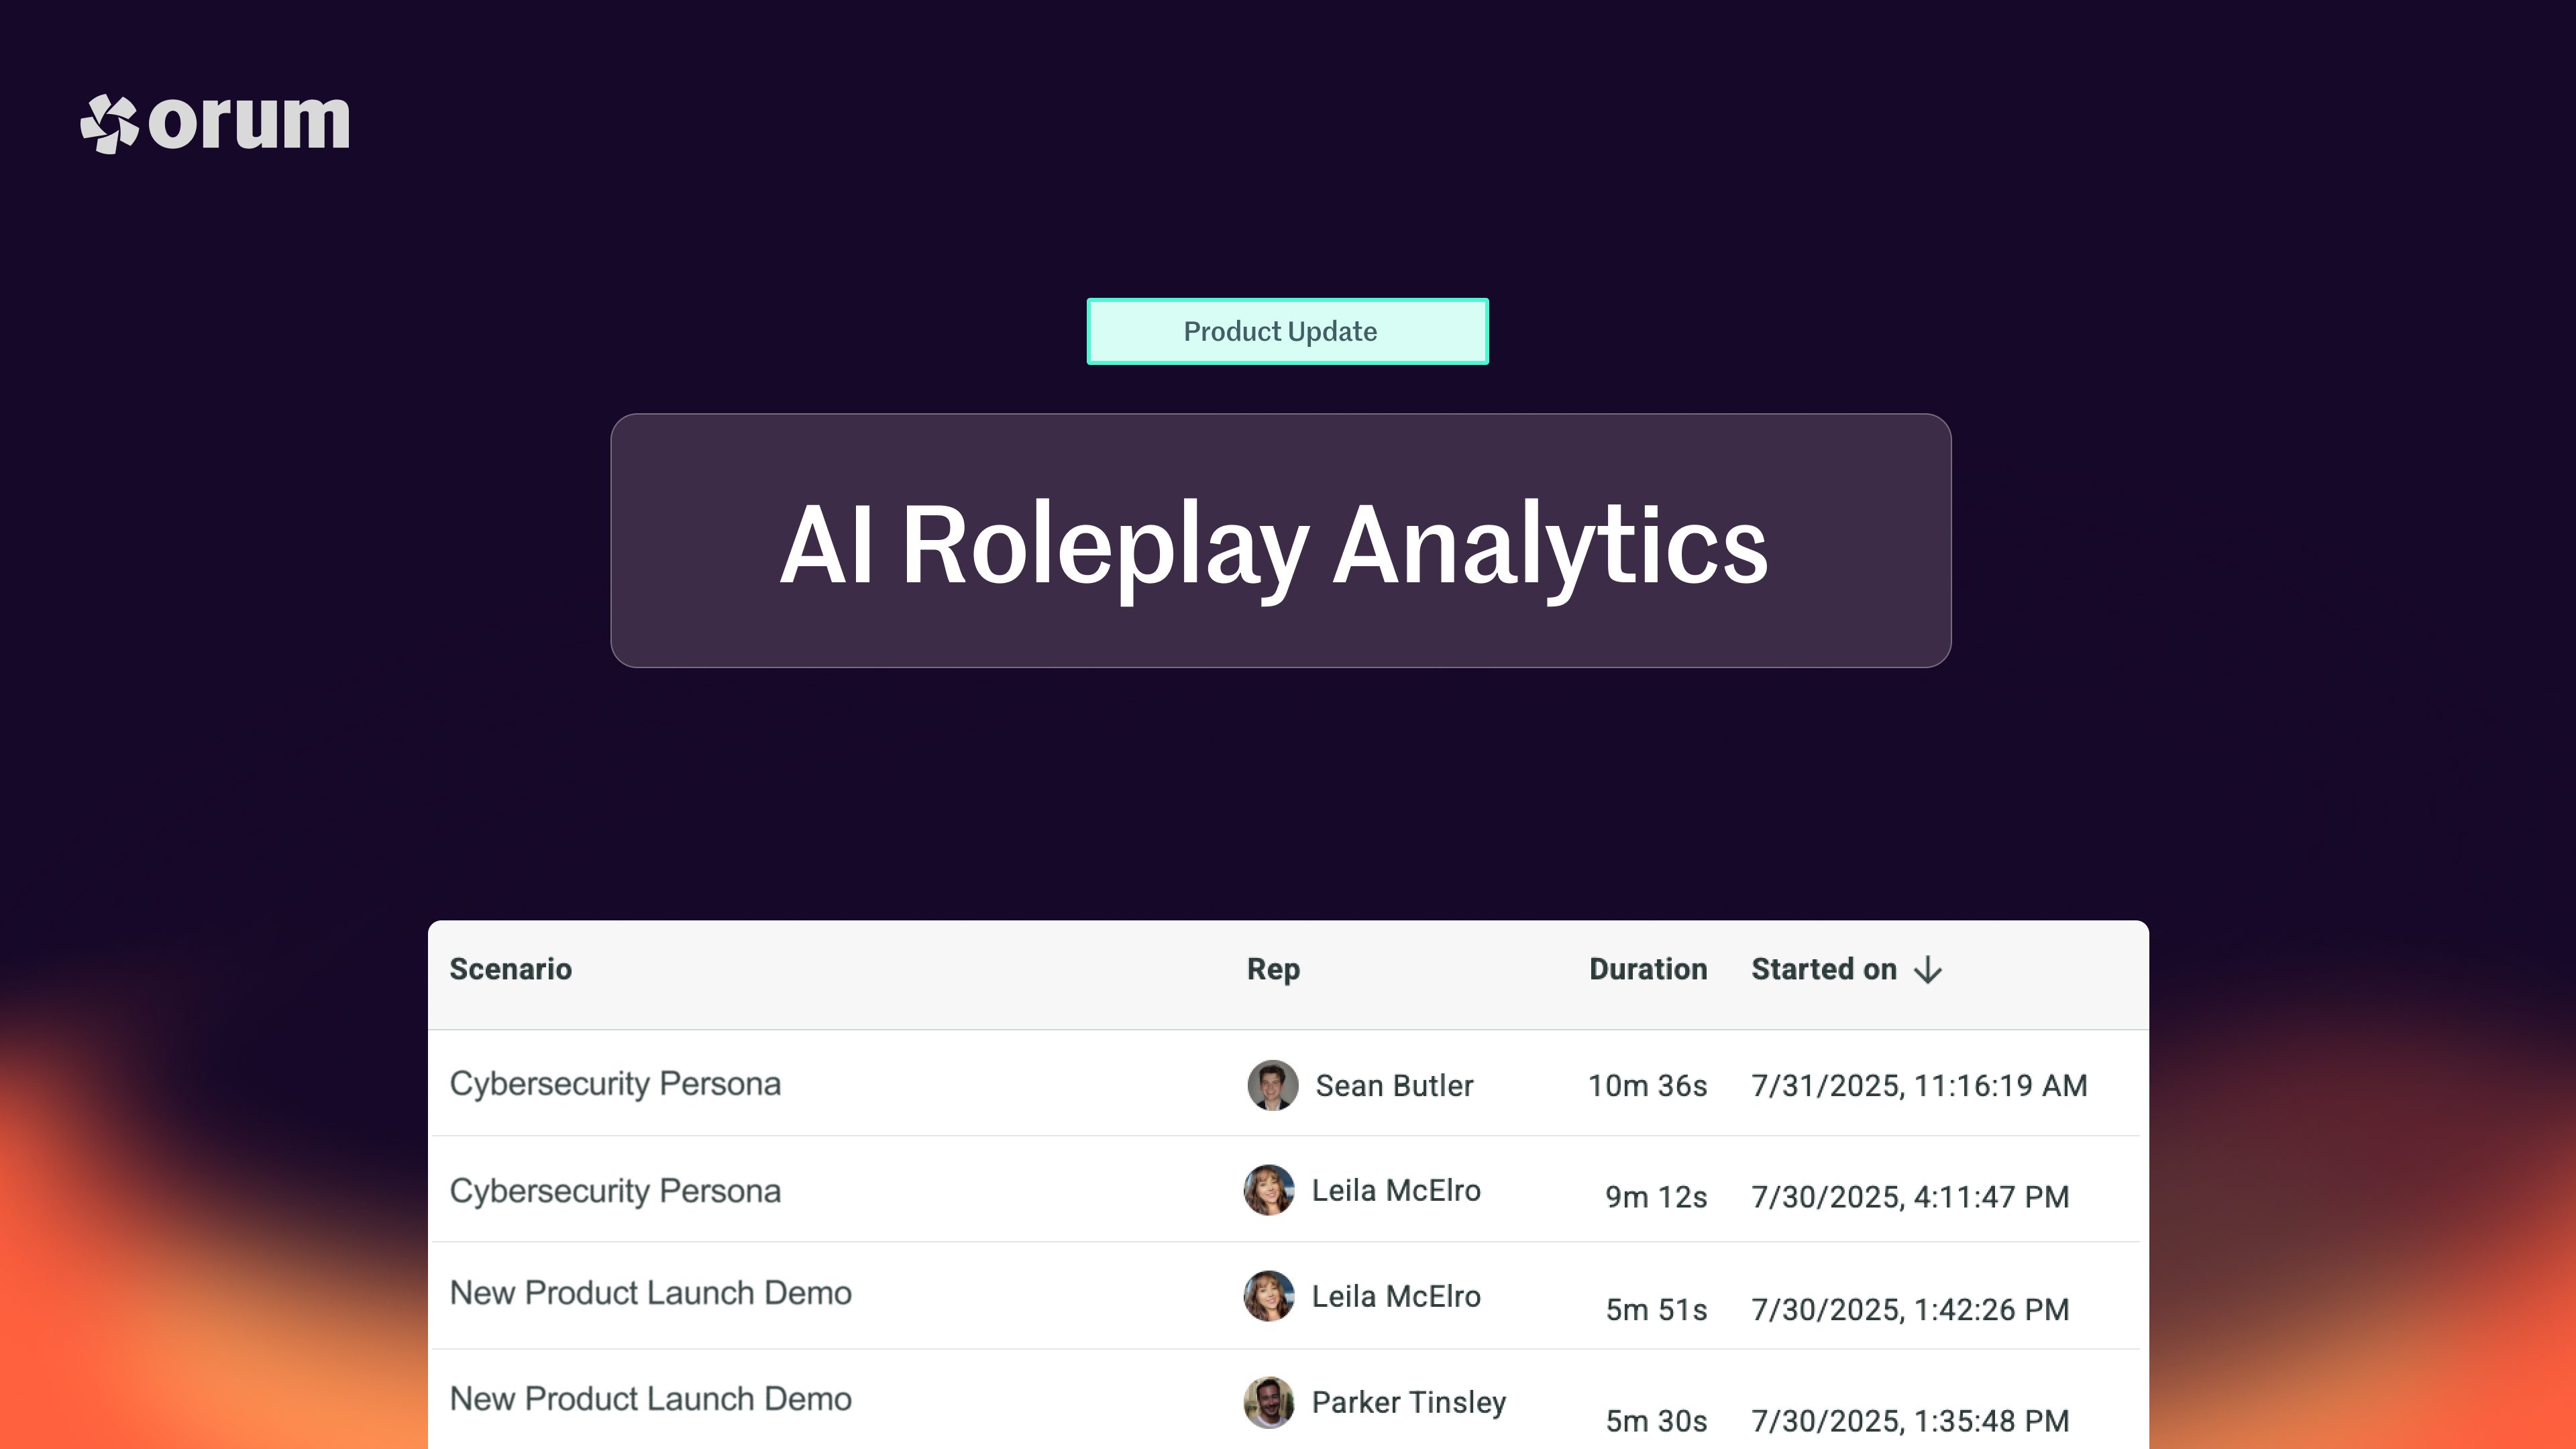This screenshot has width=2576, height=1449.
Task: Click the Started on sort arrow
Action: point(1928,970)
